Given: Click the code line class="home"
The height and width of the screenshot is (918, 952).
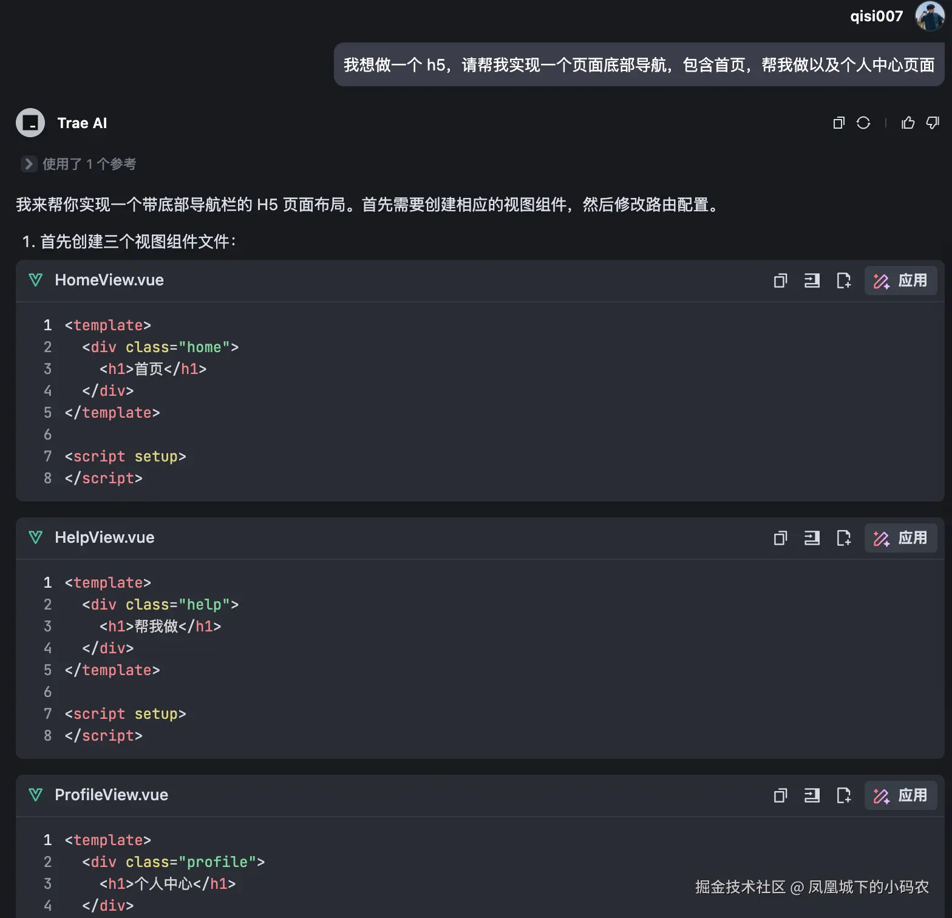Looking at the screenshot, I should (160, 347).
